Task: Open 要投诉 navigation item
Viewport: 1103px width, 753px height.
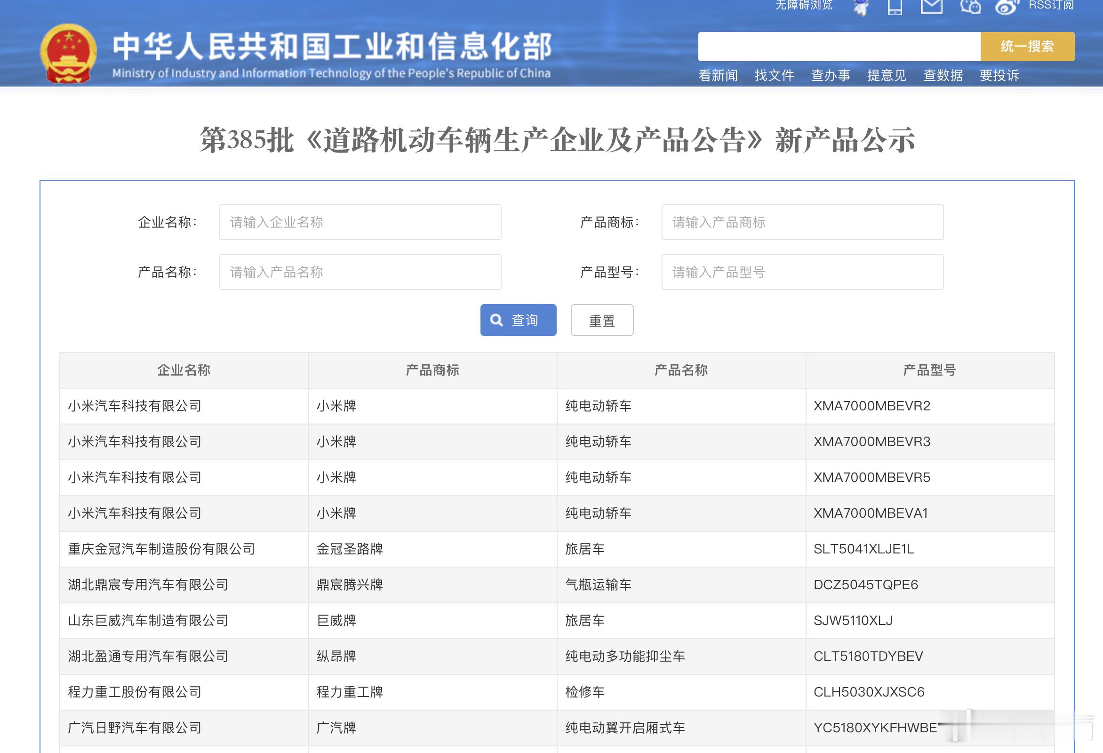Action: [999, 75]
